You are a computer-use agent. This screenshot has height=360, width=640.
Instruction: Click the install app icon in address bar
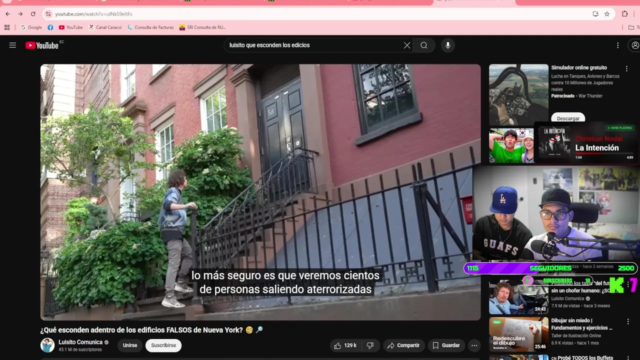[x=595, y=14]
